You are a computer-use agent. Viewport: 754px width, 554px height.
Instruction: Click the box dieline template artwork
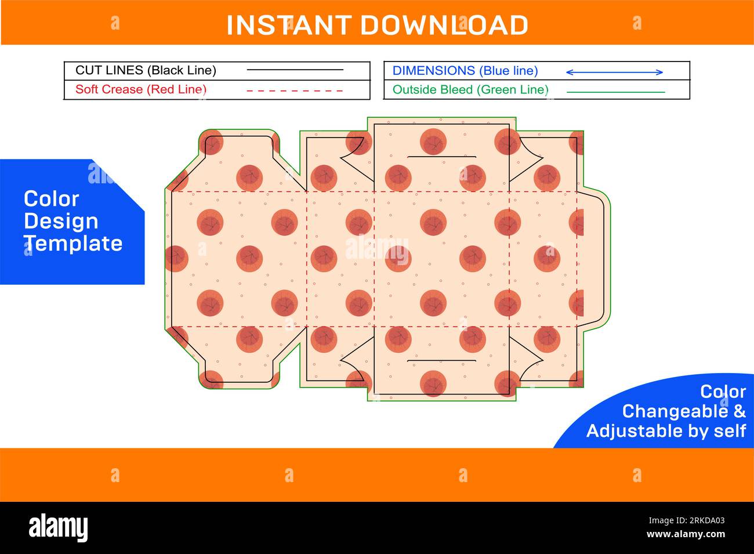coord(387,259)
